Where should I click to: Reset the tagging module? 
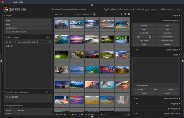[137, 104]
